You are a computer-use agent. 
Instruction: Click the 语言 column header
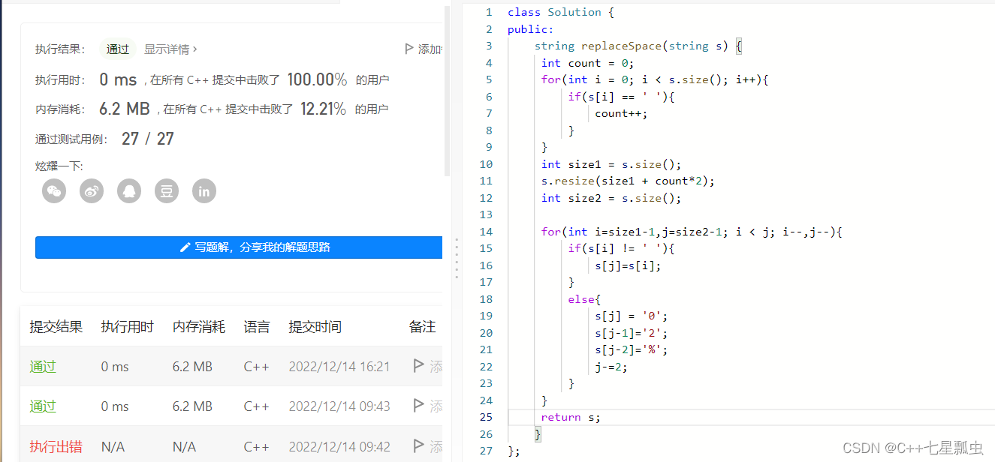257,327
